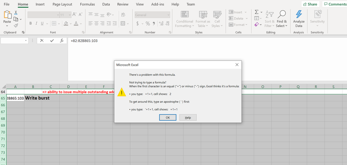The image size is (347, 165).
Task: Toggle Middle Align vertical alignment
Action: point(97,15)
